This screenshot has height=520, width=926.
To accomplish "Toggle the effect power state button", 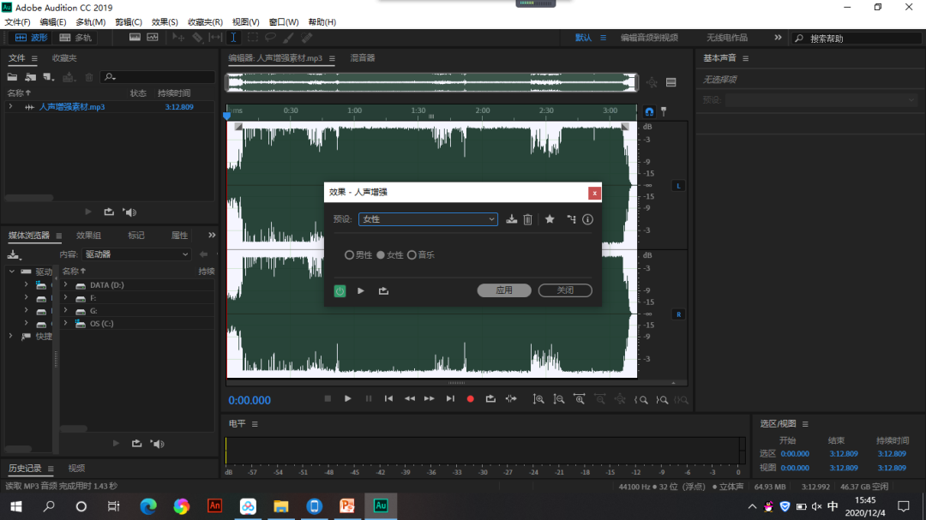I will tap(340, 290).
